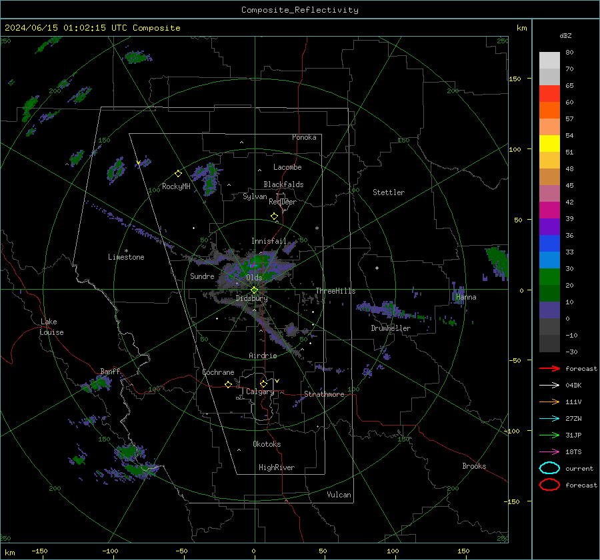Screen dimensions: 600x560
Task: Select the red 60-65 dBZ color swatch
Action: (x=549, y=94)
